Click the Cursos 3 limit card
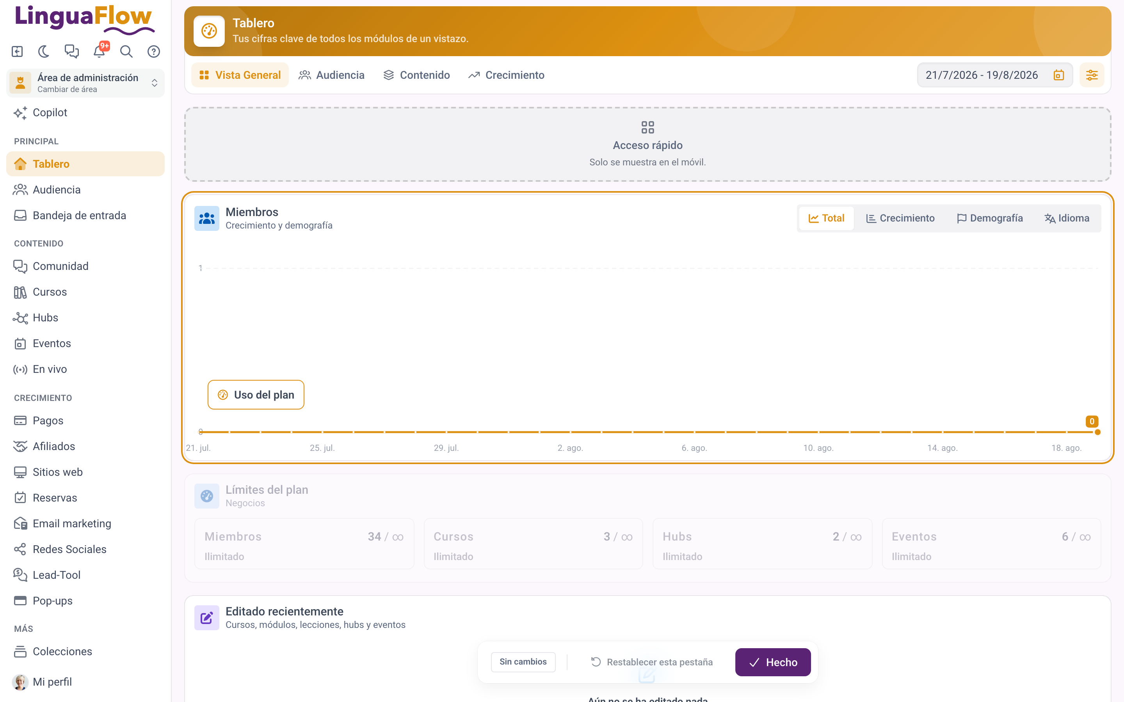The height and width of the screenshot is (702, 1124). point(533,544)
